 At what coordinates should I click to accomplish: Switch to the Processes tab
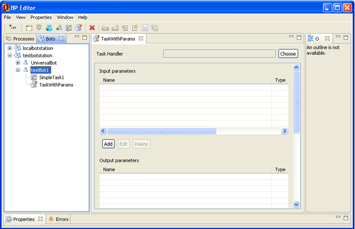(20, 38)
